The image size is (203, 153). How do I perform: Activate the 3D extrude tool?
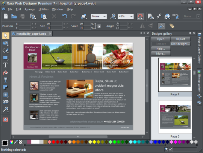[x=5, y=102]
